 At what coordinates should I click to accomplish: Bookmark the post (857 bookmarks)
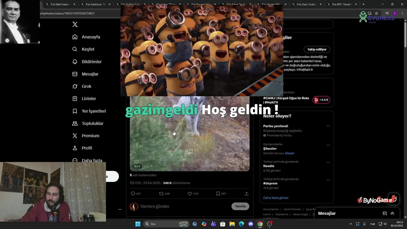coord(221,193)
